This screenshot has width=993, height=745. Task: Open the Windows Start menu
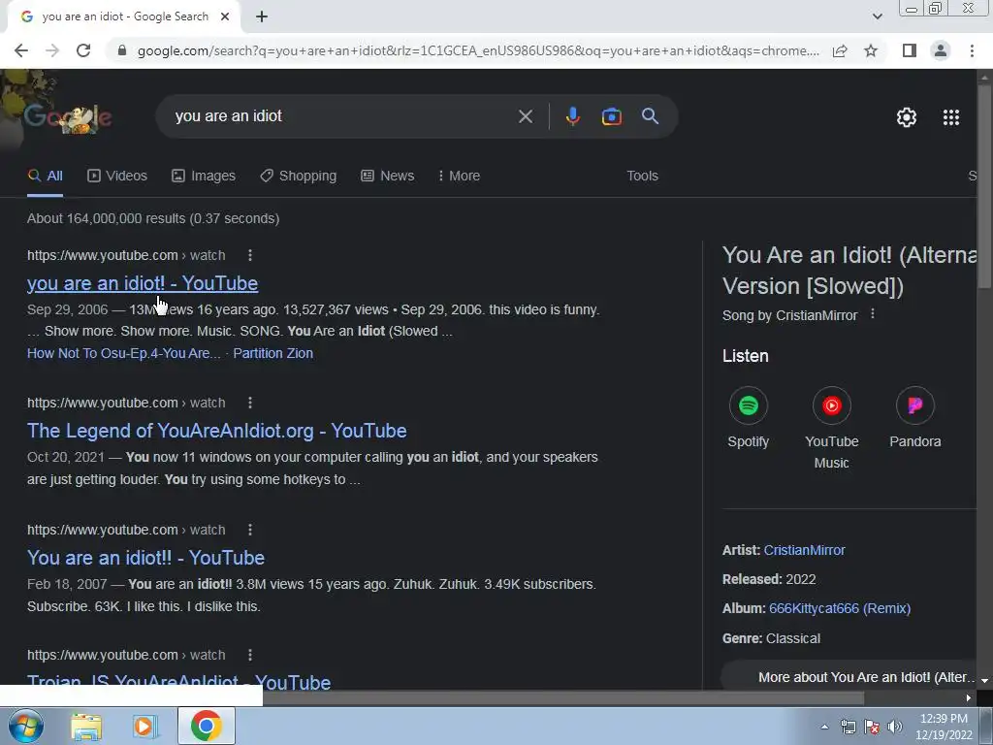(x=24, y=726)
